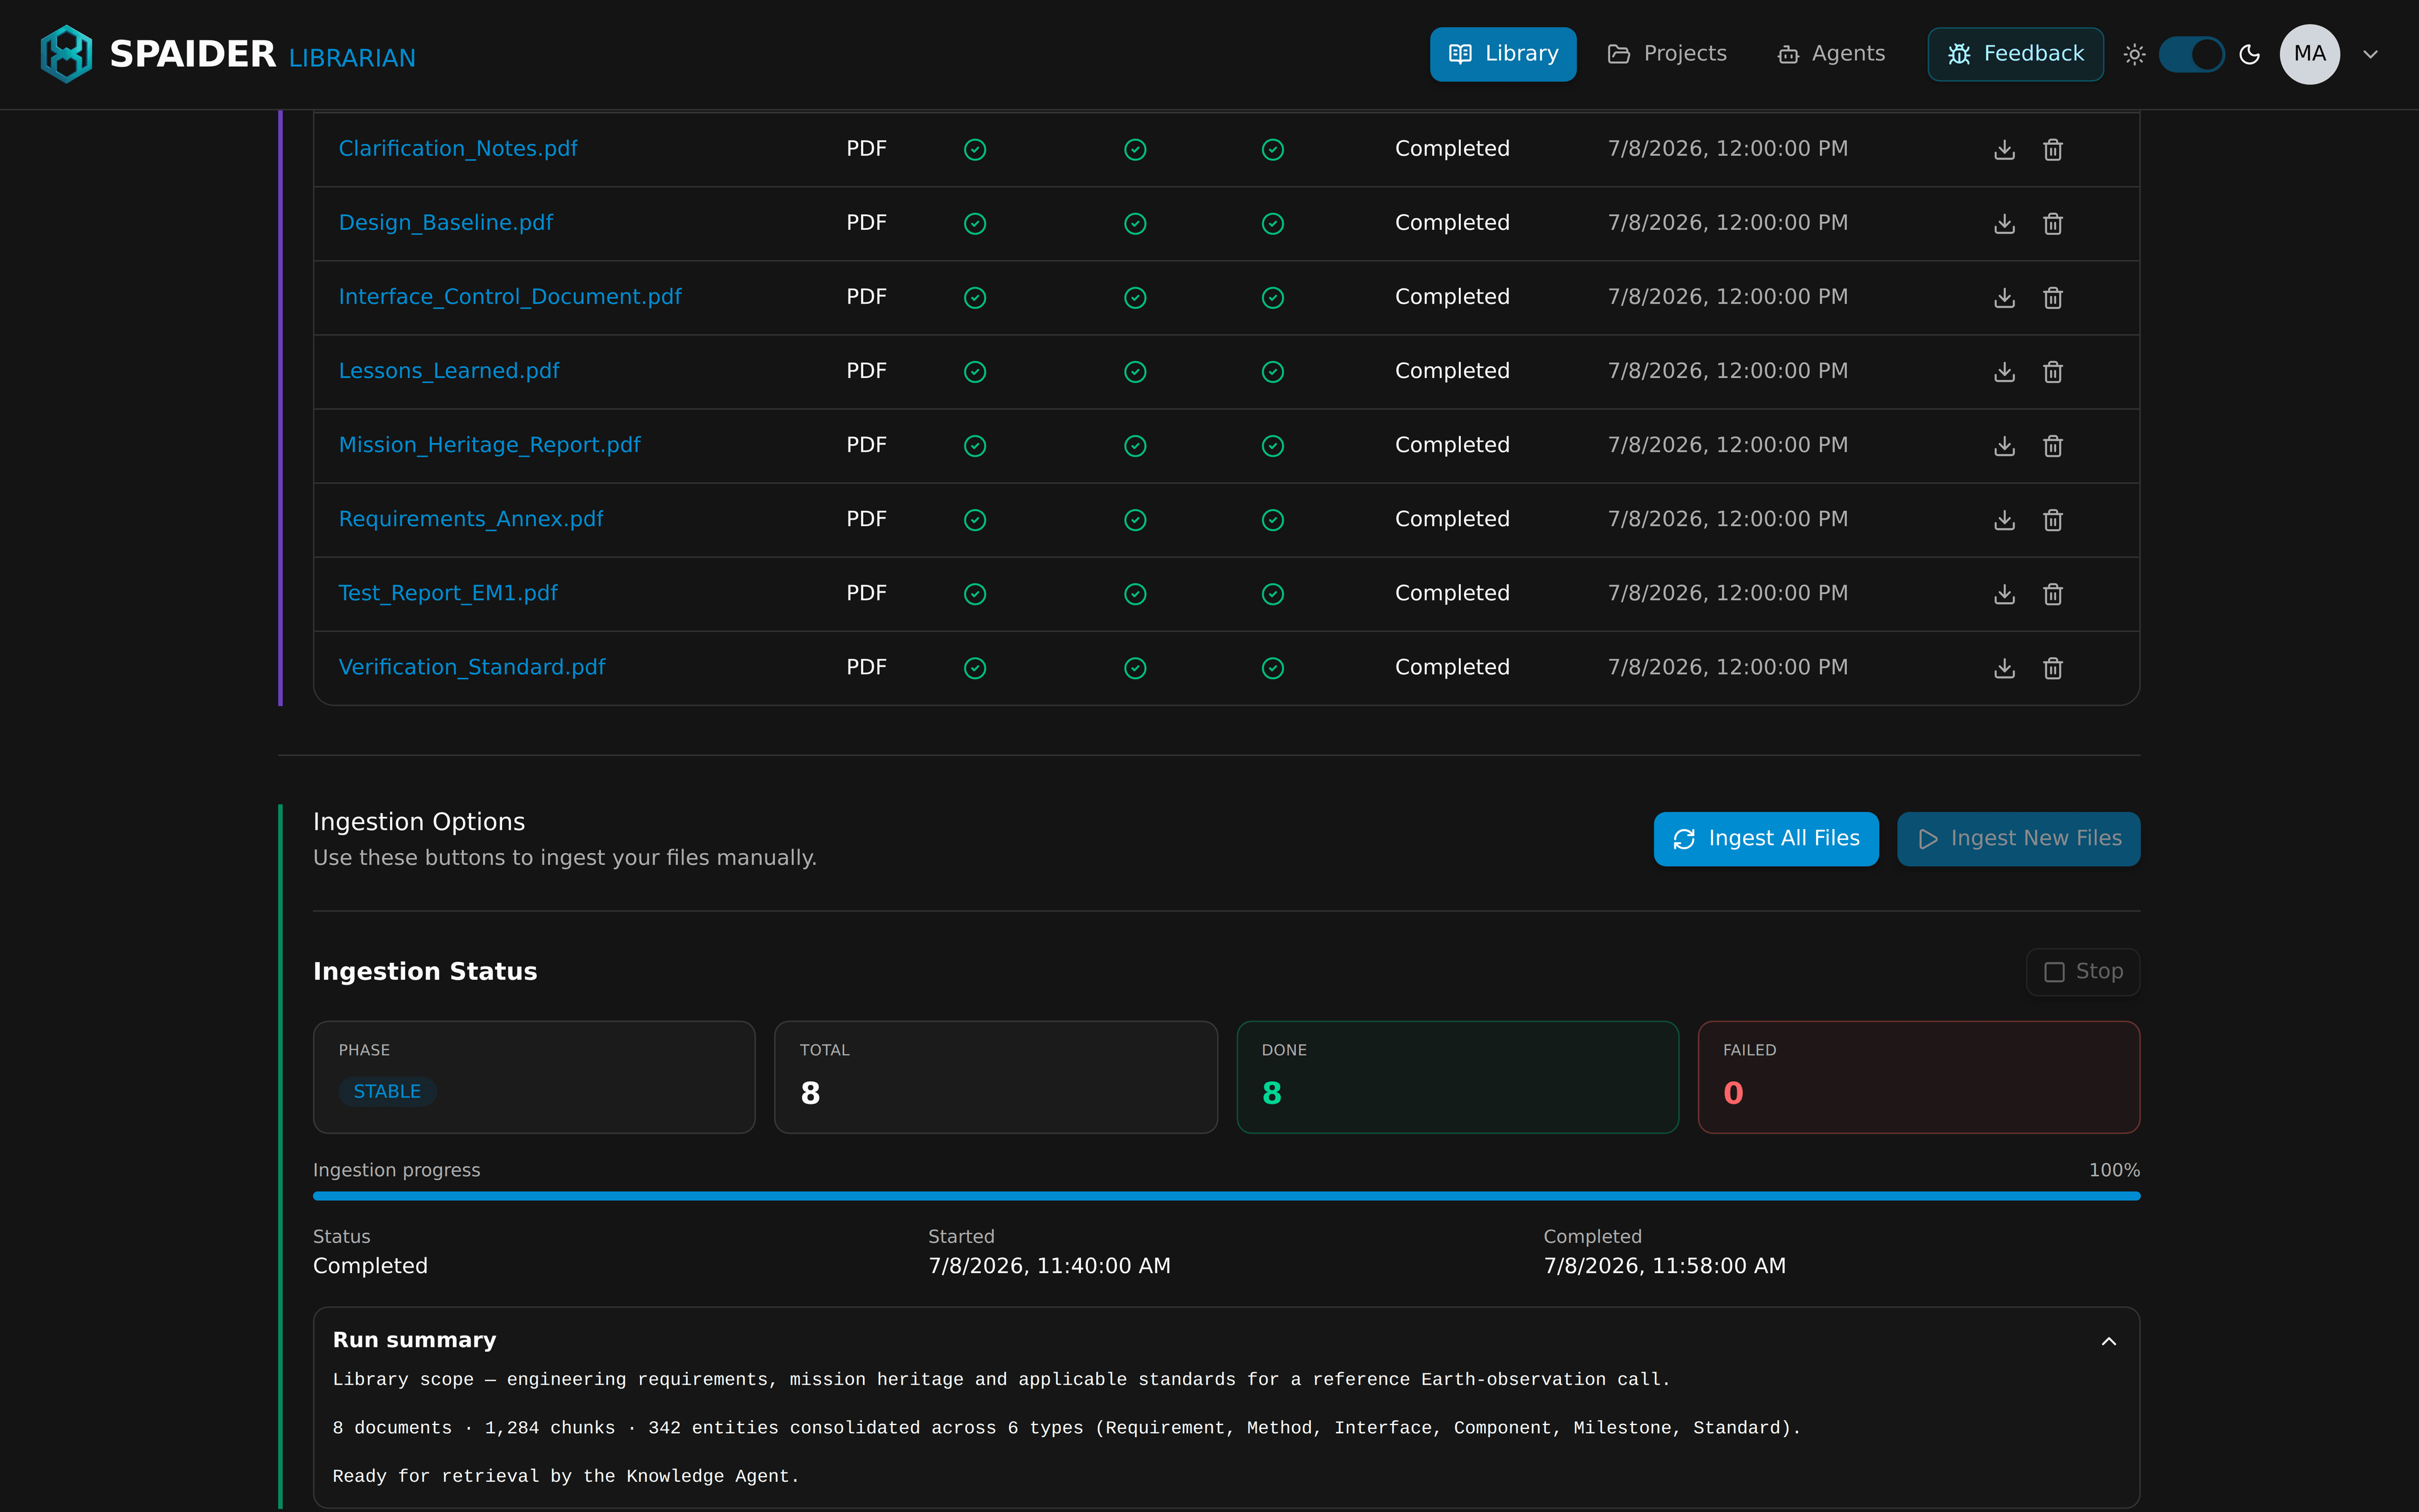Viewport: 2419px width, 1512px height.
Task: Delete Interface_Control_Document.pdf via trash icon
Action: [2052, 297]
